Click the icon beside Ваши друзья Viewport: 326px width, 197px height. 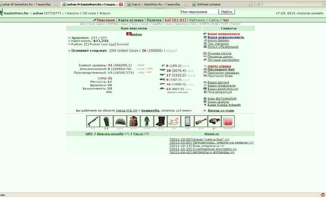click(205, 82)
